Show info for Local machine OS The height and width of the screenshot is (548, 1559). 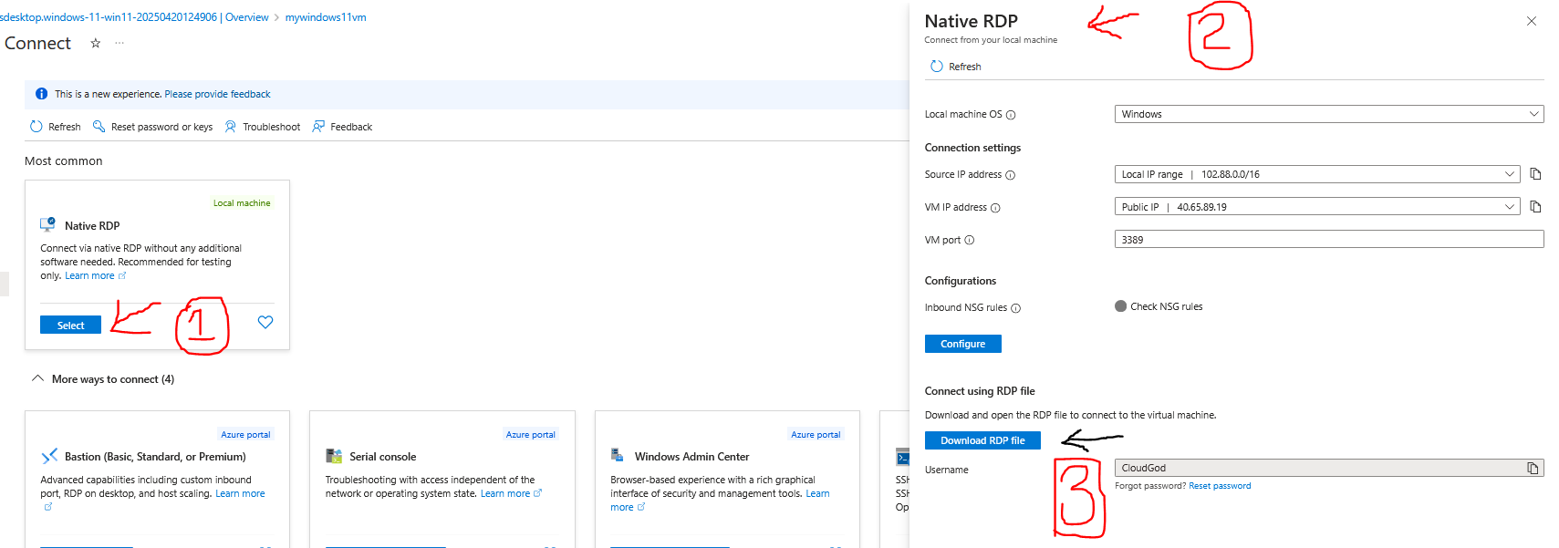[1011, 115]
